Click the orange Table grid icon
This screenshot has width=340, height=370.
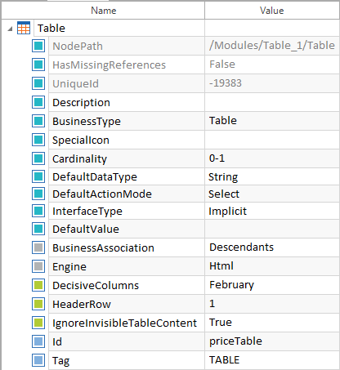point(24,28)
